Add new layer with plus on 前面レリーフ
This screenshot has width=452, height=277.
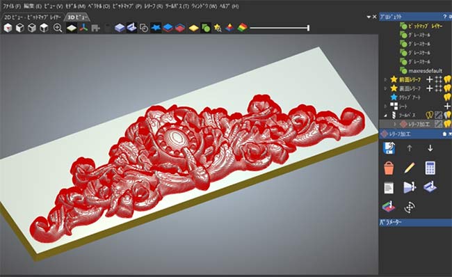pyautogui.click(x=430, y=79)
